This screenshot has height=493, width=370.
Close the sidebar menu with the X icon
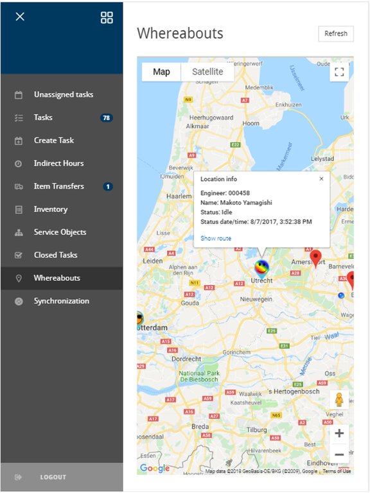20,17
